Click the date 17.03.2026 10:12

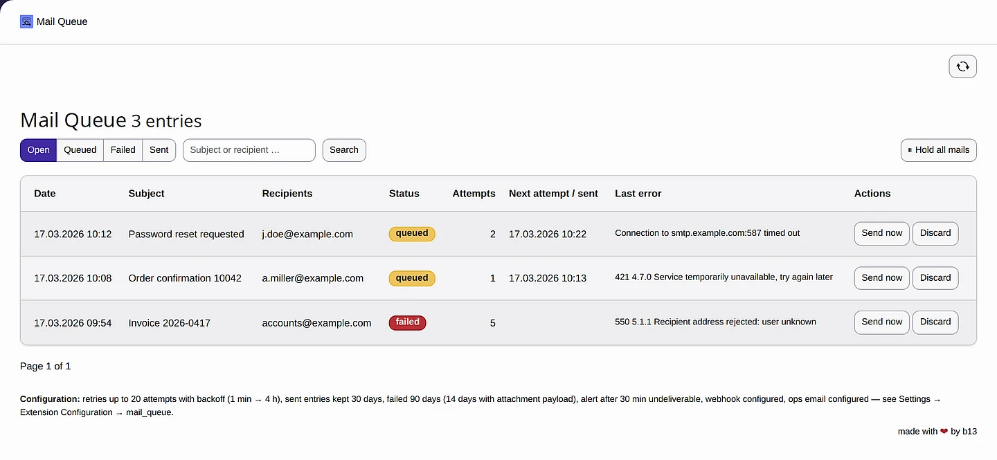[x=73, y=234]
